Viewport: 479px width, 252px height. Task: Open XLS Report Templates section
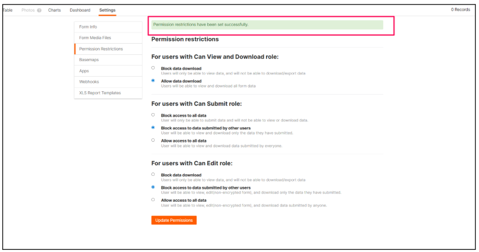tap(100, 92)
